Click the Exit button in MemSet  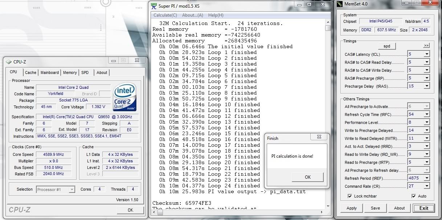424,208
